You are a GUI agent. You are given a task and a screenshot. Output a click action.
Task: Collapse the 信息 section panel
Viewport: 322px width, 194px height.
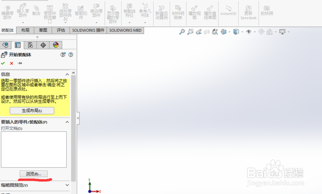pos(67,74)
